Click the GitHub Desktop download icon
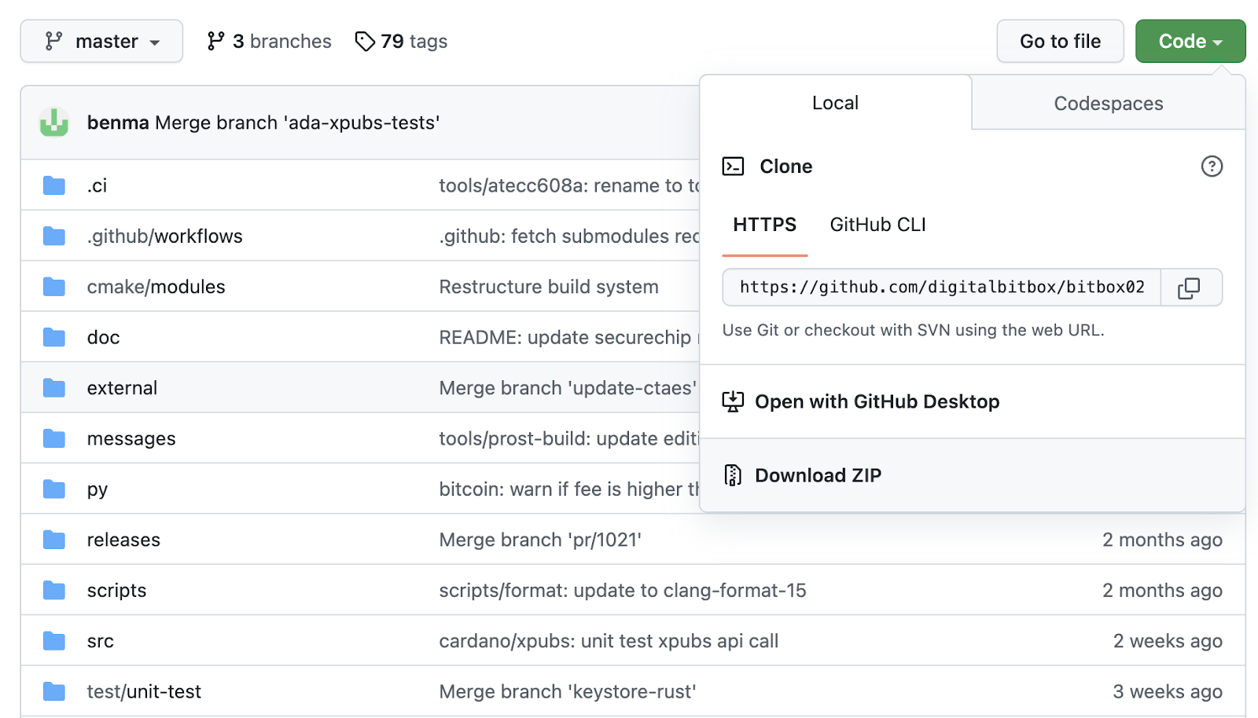Viewport: 1258px width, 718px height. (x=733, y=401)
